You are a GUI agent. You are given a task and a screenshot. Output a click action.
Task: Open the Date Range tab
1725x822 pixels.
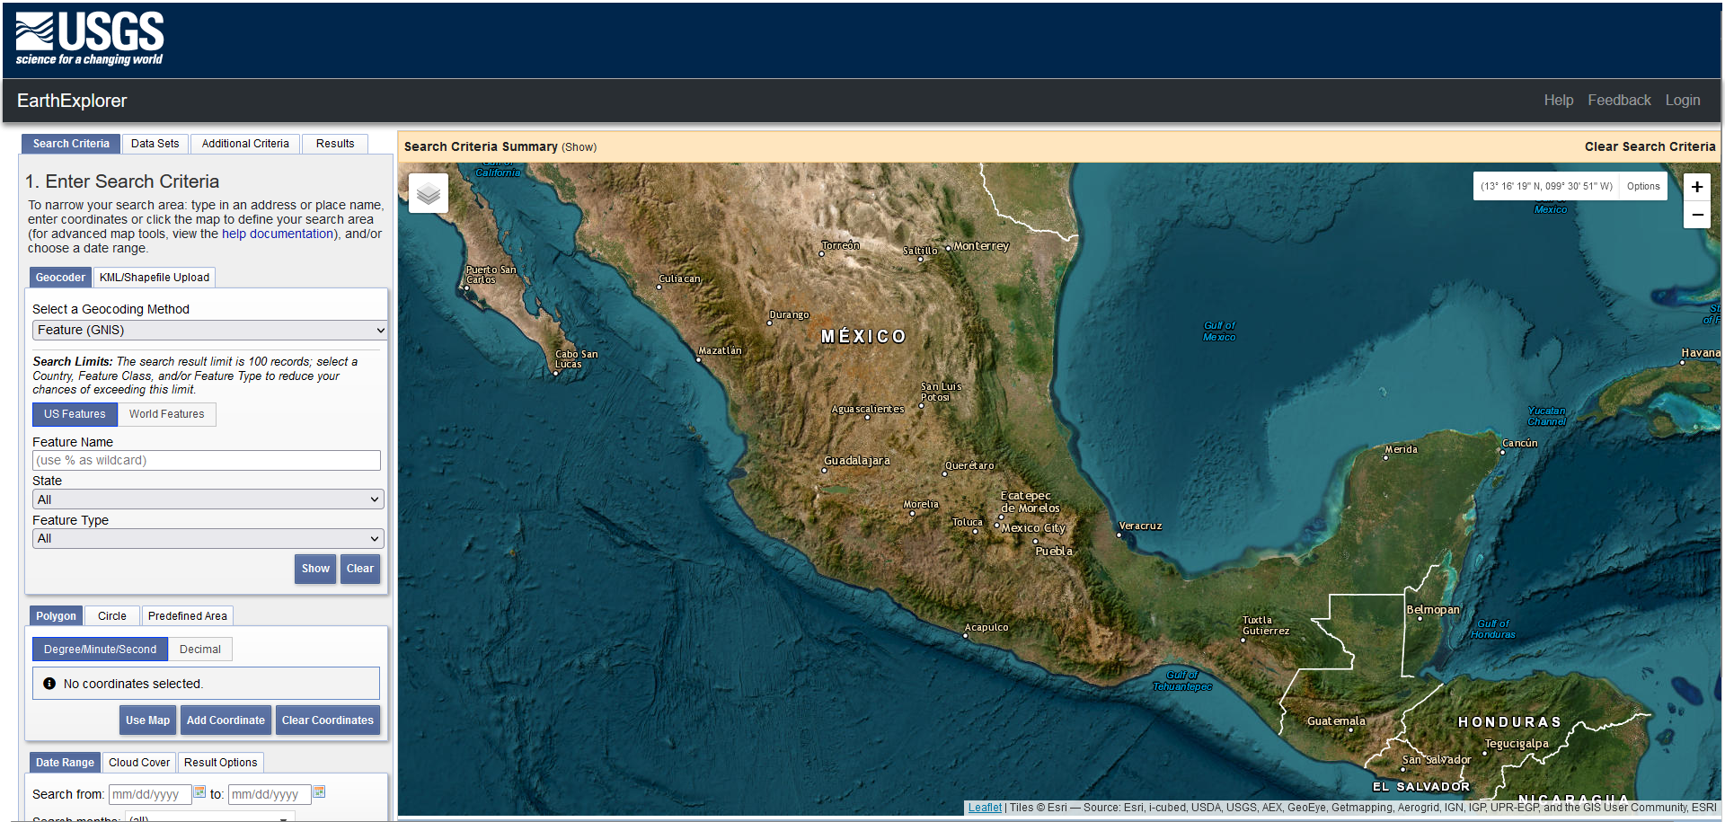[x=65, y=763]
